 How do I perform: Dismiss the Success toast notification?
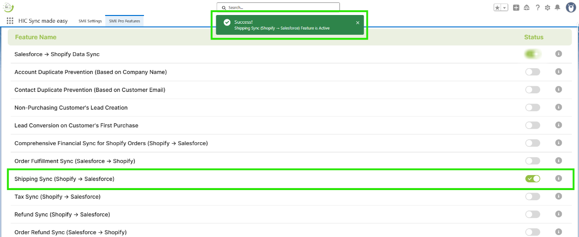tap(357, 23)
